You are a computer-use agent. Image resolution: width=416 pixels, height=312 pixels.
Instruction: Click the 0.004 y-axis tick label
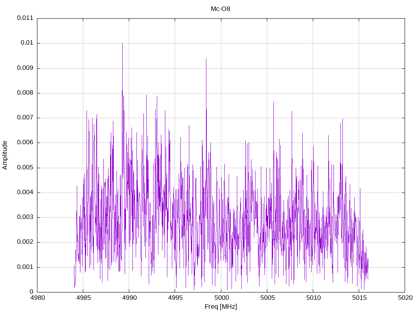click(x=25, y=192)
